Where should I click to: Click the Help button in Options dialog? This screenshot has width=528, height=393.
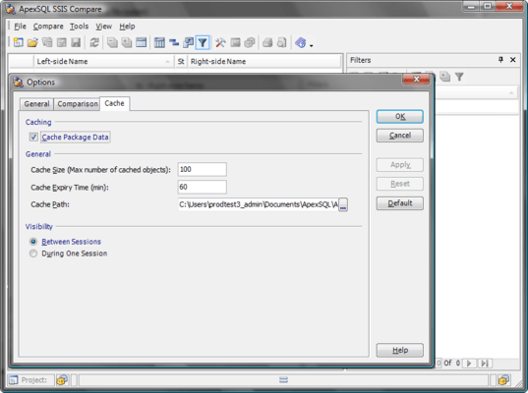coord(400,351)
